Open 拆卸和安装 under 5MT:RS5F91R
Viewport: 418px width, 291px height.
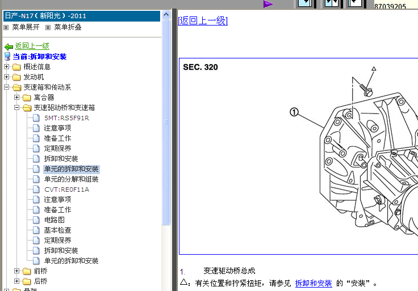(61, 159)
